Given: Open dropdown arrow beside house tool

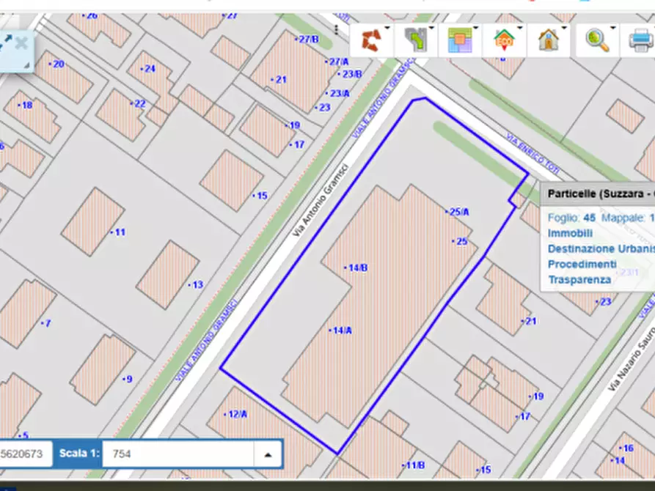Looking at the screenshot, I should pos(564,29).
